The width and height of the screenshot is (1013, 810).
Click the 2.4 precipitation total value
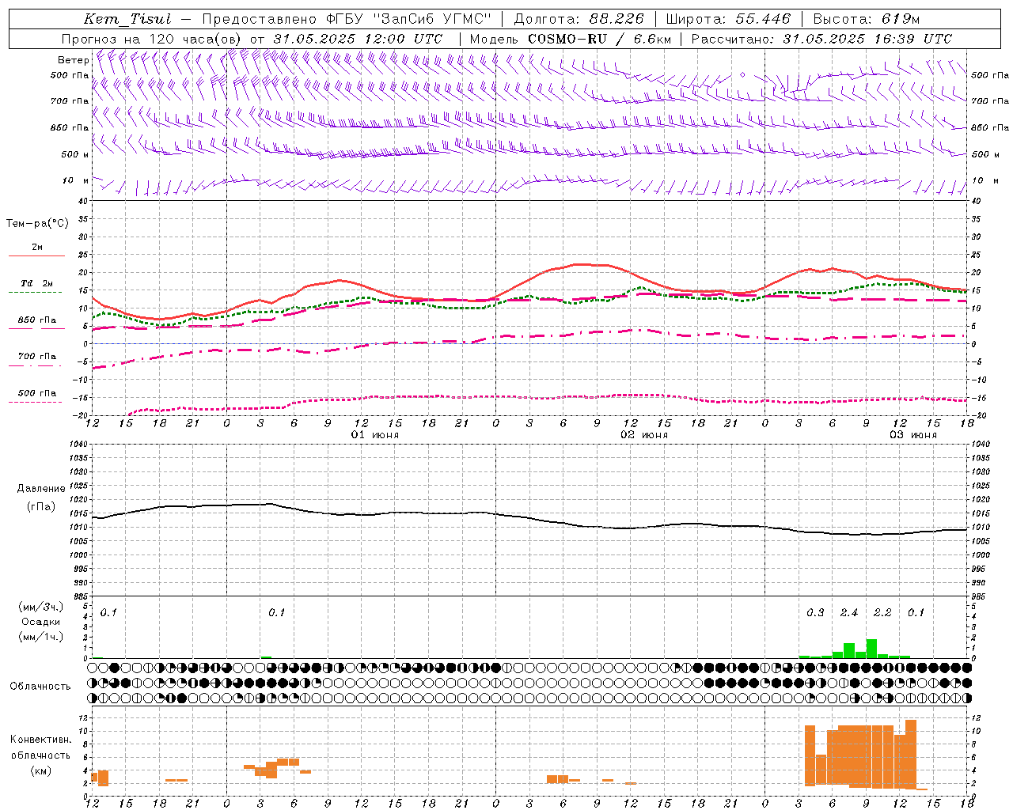849,613
